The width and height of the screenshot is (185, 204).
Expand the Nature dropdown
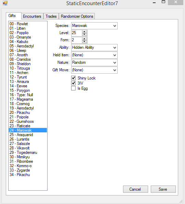94,62
